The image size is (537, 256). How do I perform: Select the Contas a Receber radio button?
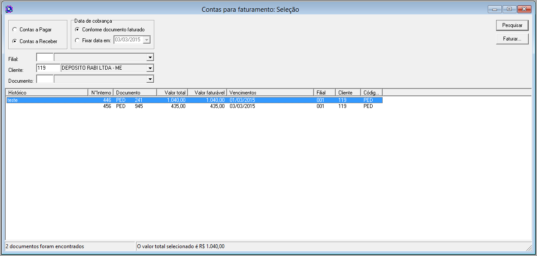click(15, 41)
